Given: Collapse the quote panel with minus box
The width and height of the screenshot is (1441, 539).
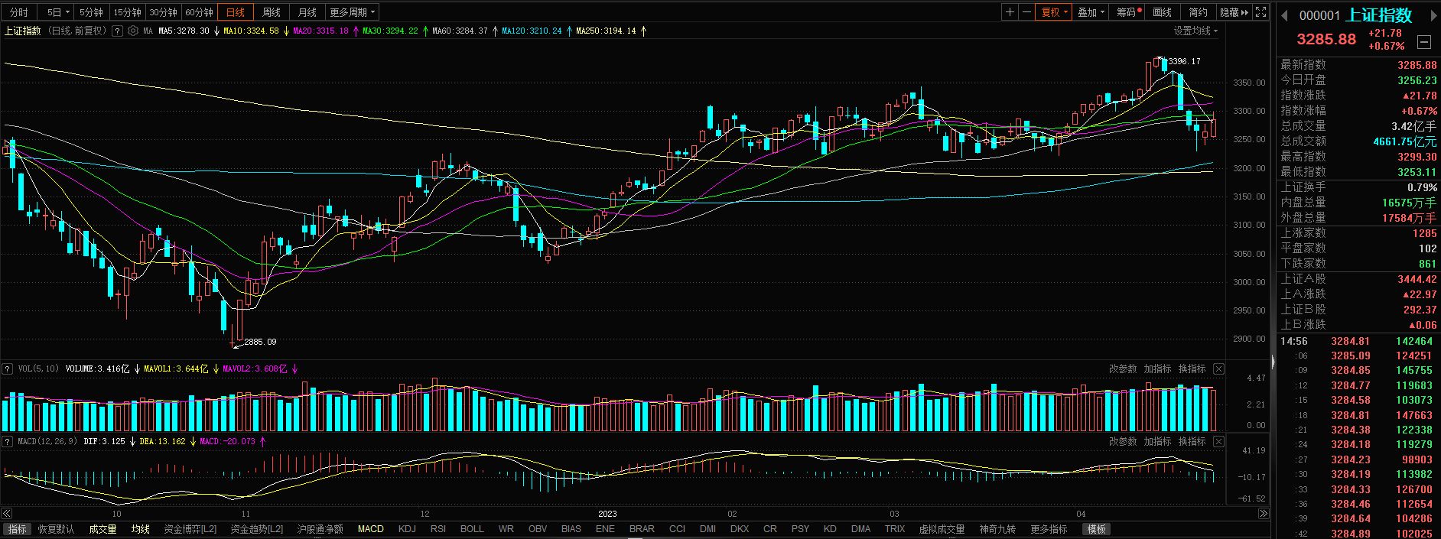Looking at the screenshot, I should 1424,41.
